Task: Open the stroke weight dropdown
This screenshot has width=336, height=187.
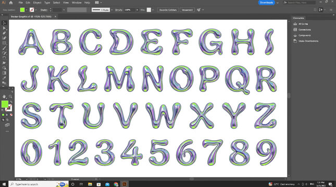Action: 64,10
